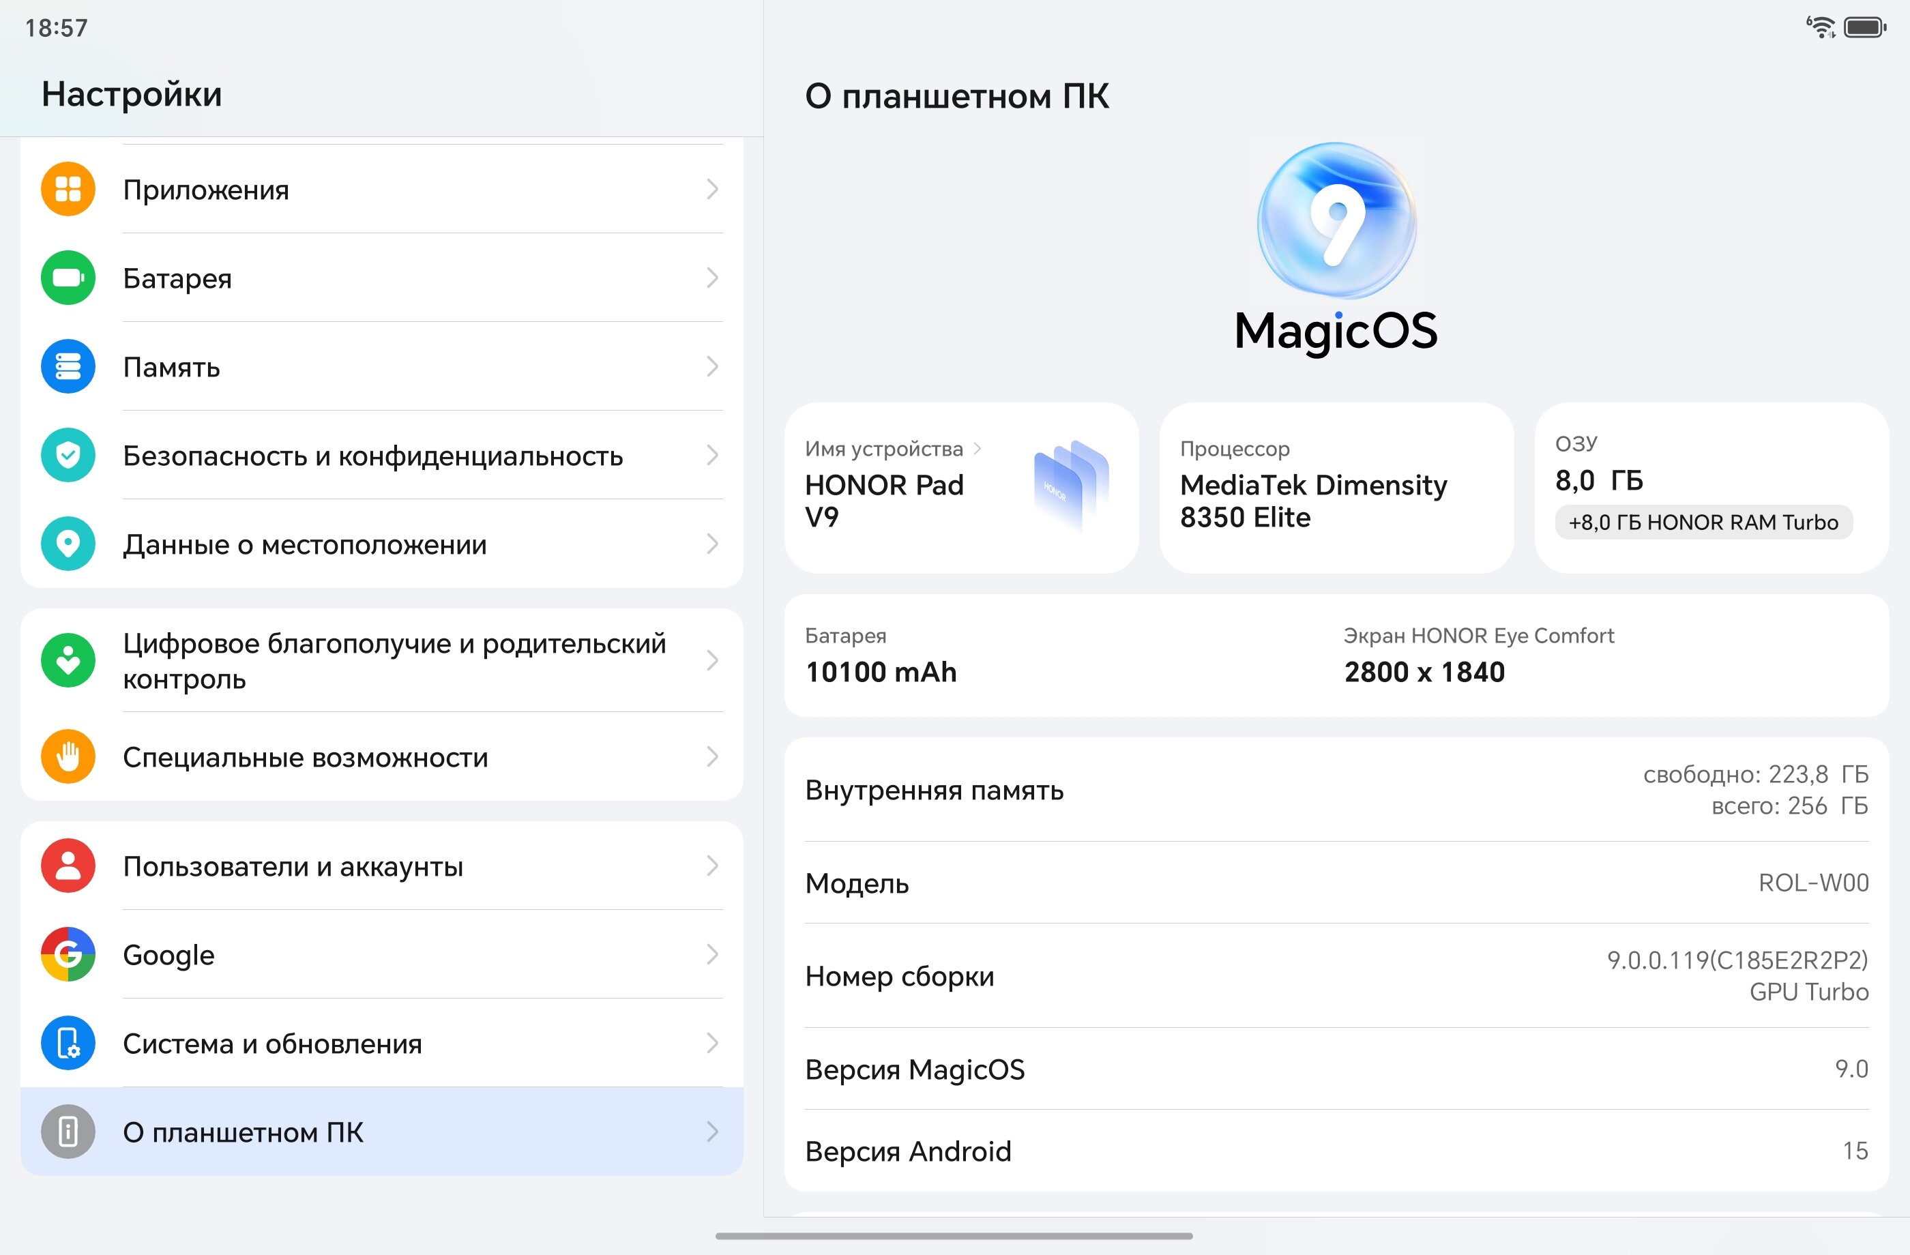1910x1255 pixels.
Task: Tap the 8,0 ГБ RAM value
Action: coord(1599,480)
